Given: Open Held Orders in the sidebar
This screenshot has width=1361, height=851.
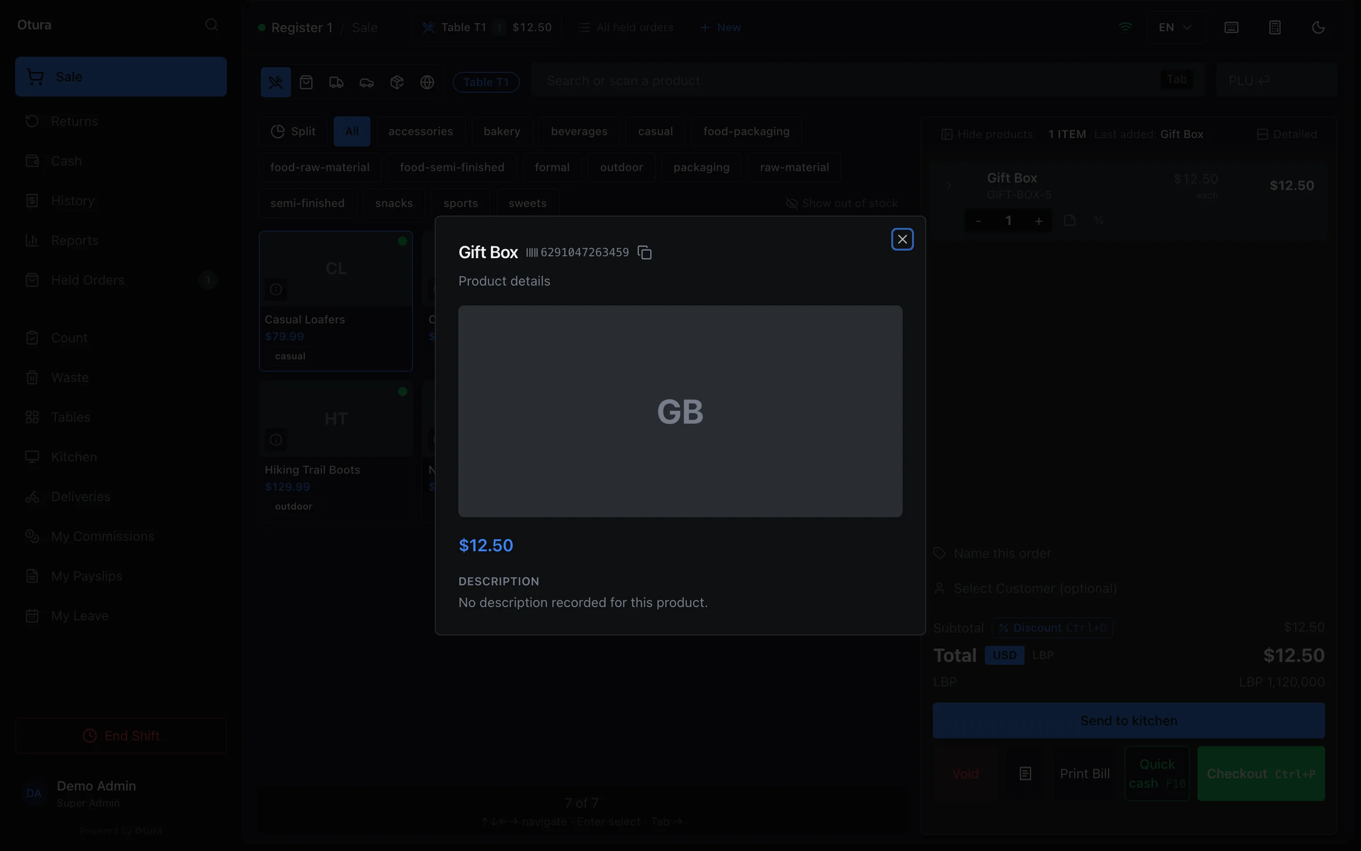Looking at the screenshot, I should pos(121,280).
